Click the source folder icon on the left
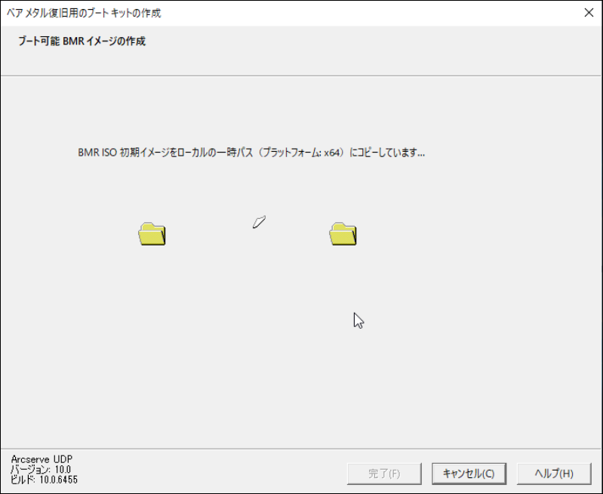Image resolution: width=603 pixels, height=494 pixels. [x=152, y=233]
